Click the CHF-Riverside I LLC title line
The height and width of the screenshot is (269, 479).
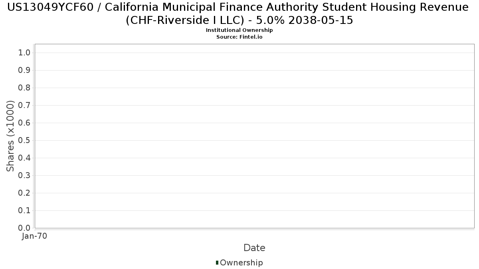pos(239,20)
